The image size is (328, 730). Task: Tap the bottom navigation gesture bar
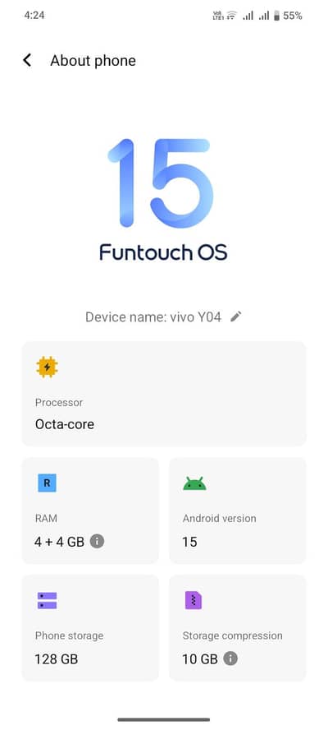(x=163, y=719)
